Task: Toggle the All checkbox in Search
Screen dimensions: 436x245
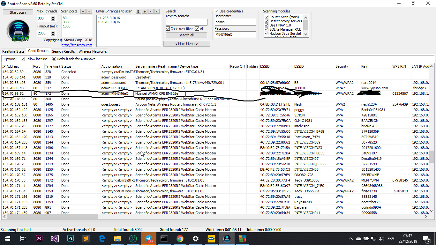Action: point(197,29)
